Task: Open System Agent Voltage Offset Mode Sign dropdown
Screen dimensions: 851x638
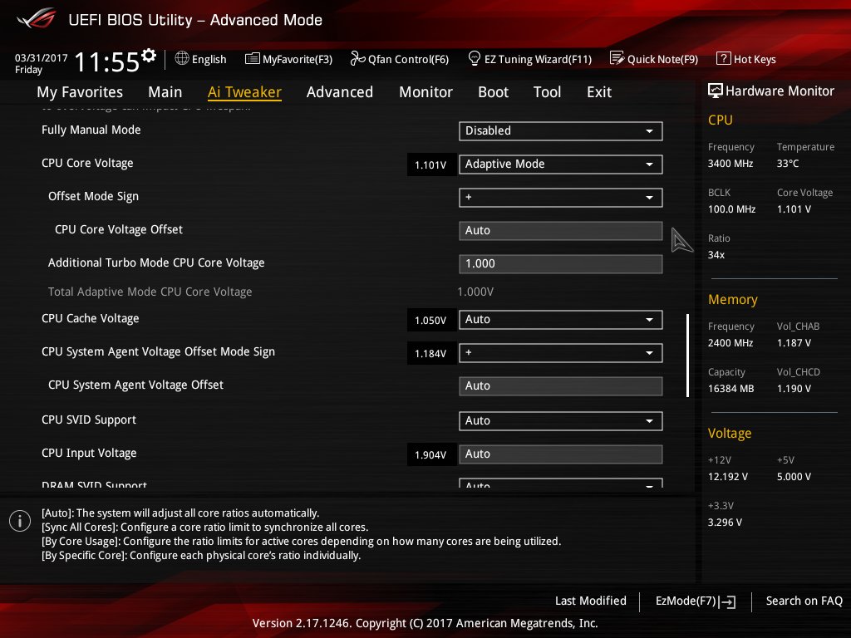Action: 561,352
